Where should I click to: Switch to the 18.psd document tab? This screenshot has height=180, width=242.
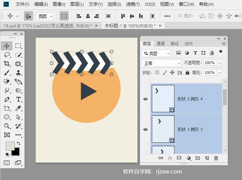click(47, 26)
